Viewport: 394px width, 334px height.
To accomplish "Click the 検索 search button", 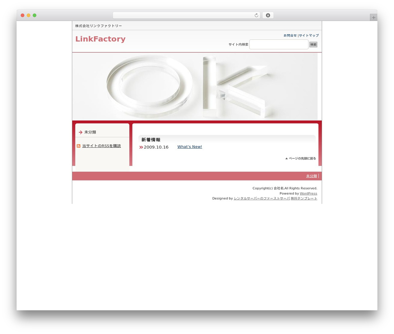I will point(313,45).
